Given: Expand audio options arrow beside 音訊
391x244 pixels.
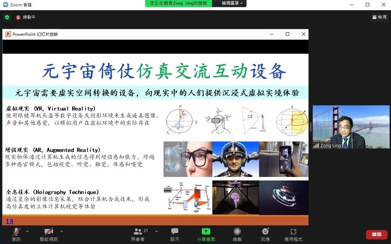Looking at the screenshot, I should click(27, 231).
